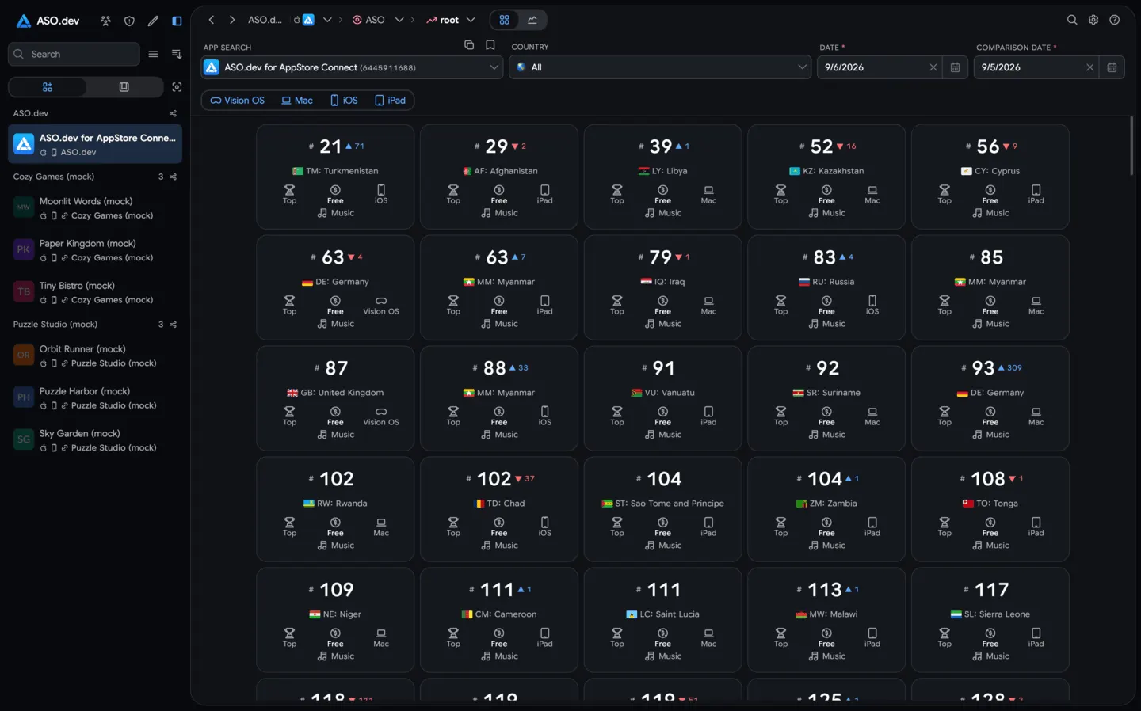Open Paper Kingdom (mock) in the sidebar
This screenshot has width=1141, height=711.
(x=95, y=250)
